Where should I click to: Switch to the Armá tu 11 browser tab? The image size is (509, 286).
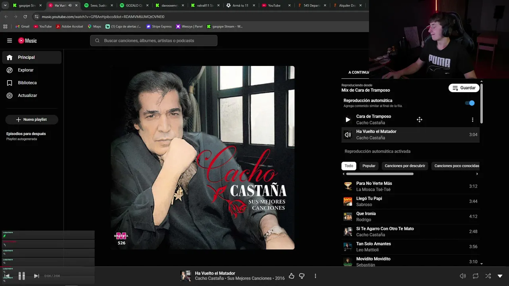(x=241, y=6)
